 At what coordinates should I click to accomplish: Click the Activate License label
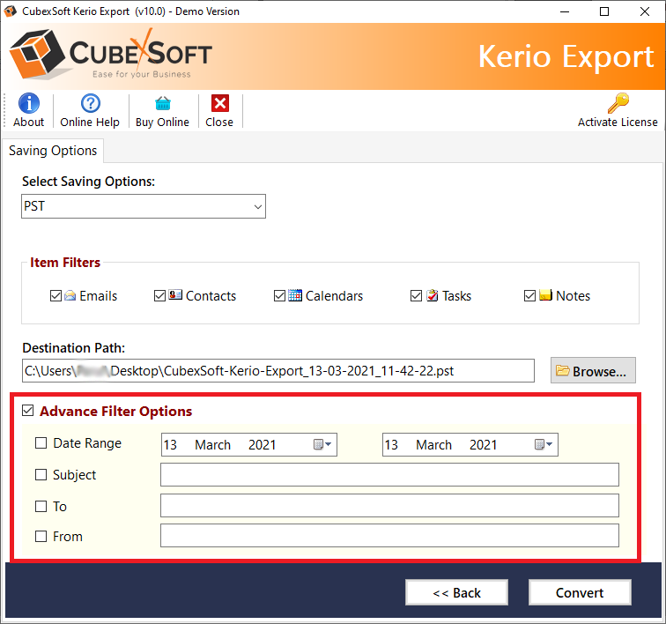pyautogui.click(x=618, y=122)
